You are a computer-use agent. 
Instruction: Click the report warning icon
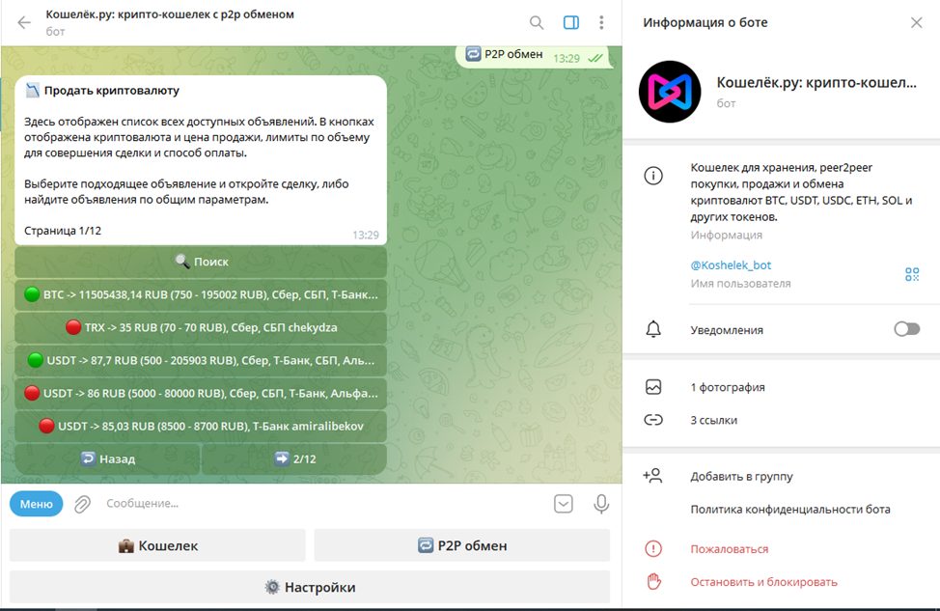[x=652, y=548]
